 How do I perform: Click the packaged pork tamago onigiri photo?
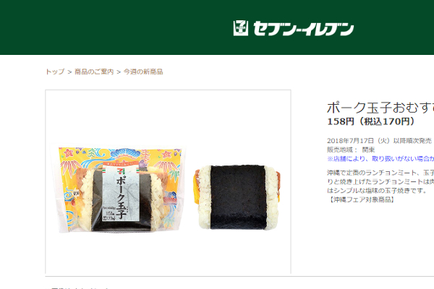pos(119,189)
